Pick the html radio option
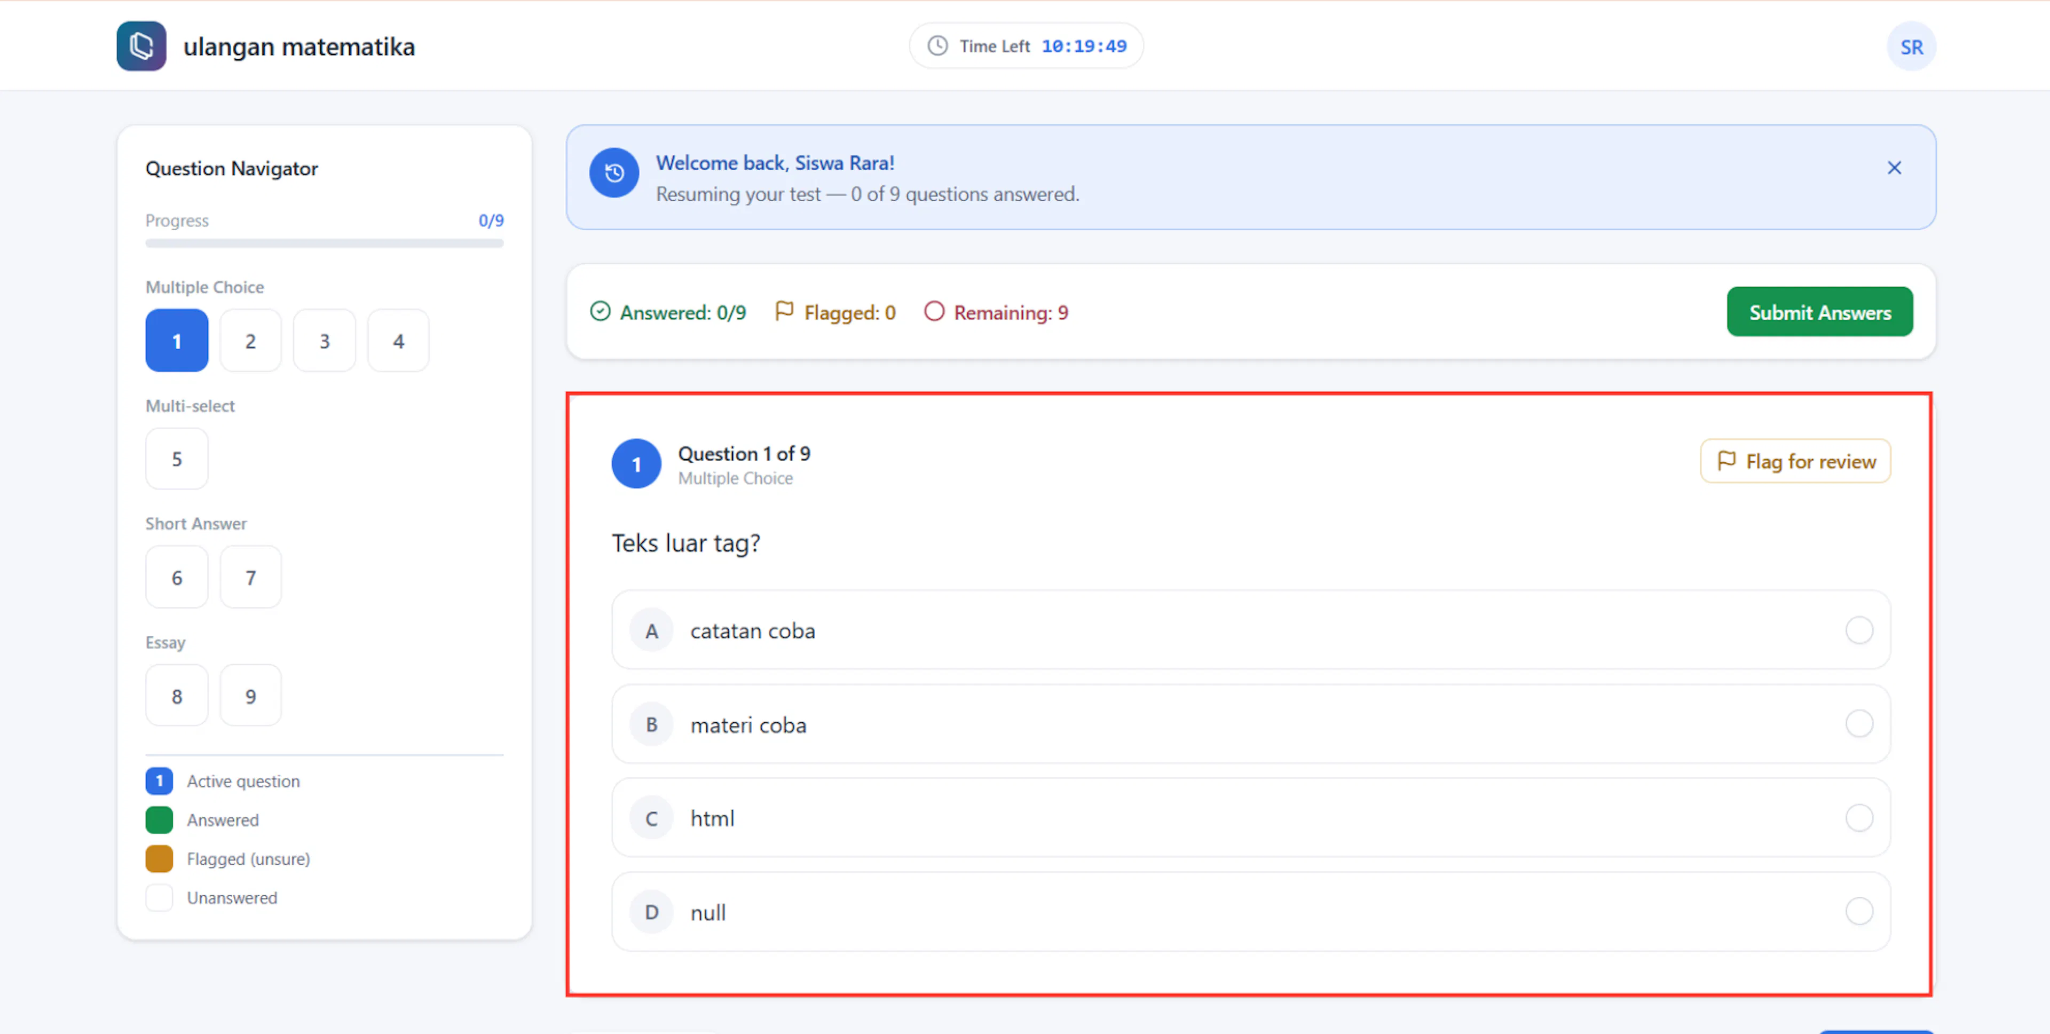2050x1034 pixels. [x=1250, y=818]
